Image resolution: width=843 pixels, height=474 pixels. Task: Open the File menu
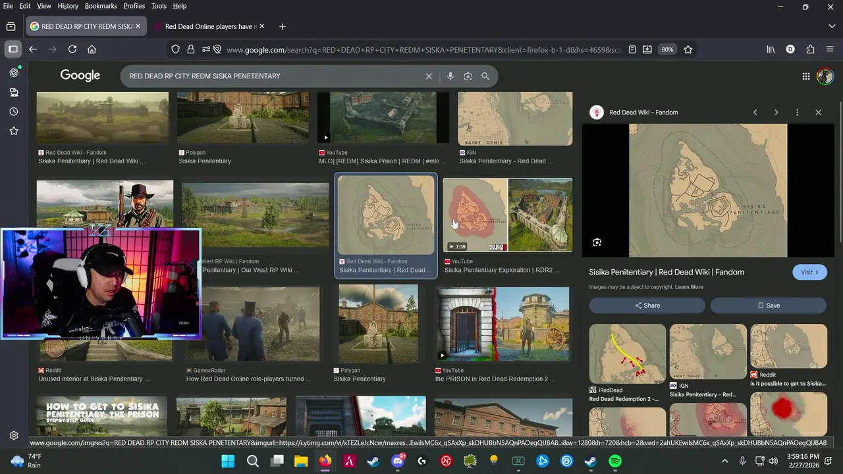click(x=8, y=6)
